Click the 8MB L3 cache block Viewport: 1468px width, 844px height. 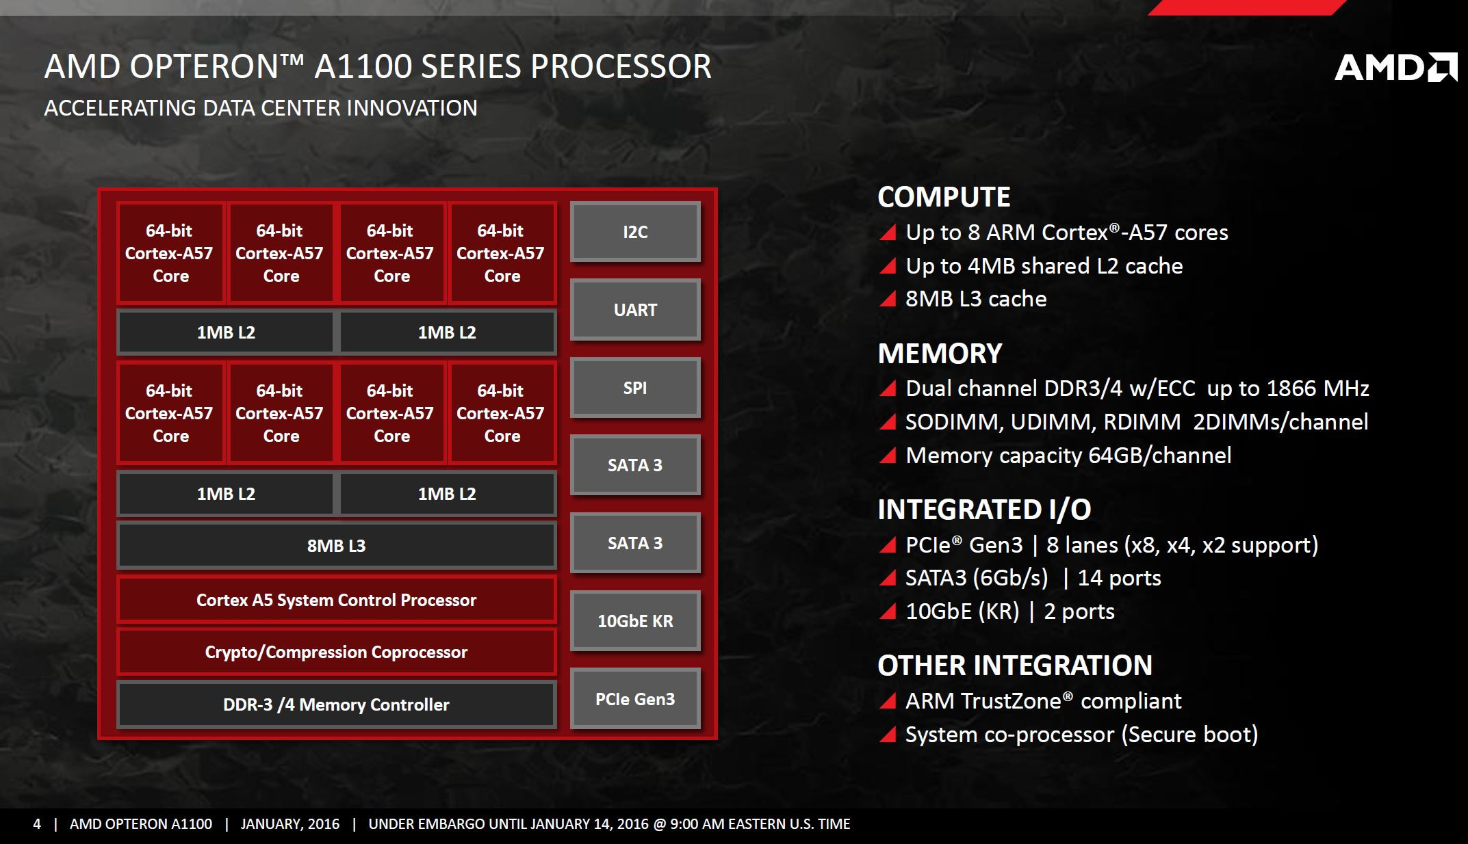click(x=336, y=546)
